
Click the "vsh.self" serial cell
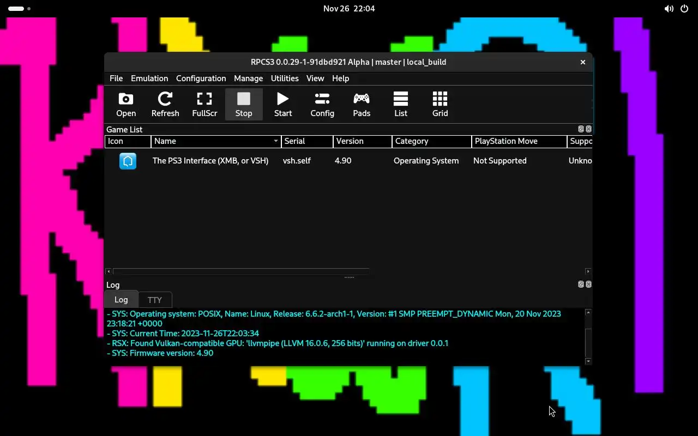tap(297, 161)
